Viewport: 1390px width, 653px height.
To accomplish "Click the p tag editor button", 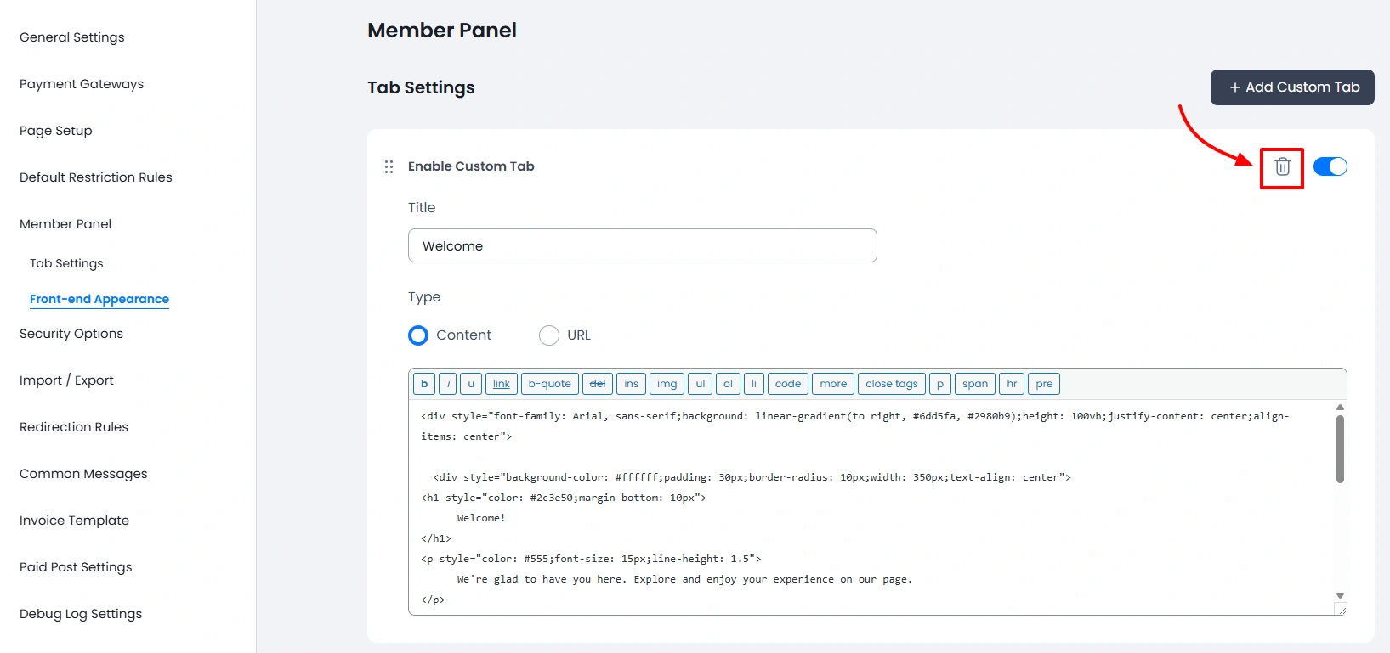I will (940, 384).
